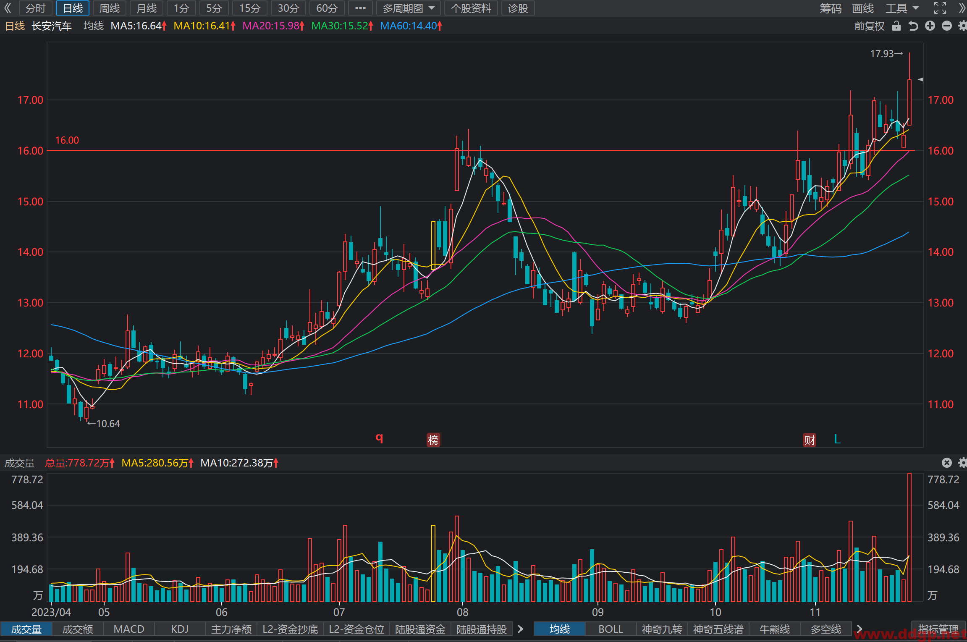This screenshot has height=642, width=967.
Task: Toggle the BOLL overlay indicator
Action: [611, 629]
